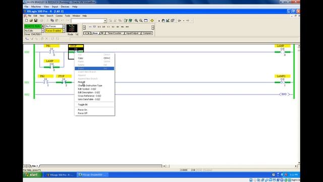
Task: Insert a branch instruction icon
Action: 94,27
